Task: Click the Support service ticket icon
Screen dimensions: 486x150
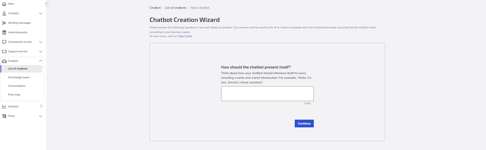Action: [4, 51]
